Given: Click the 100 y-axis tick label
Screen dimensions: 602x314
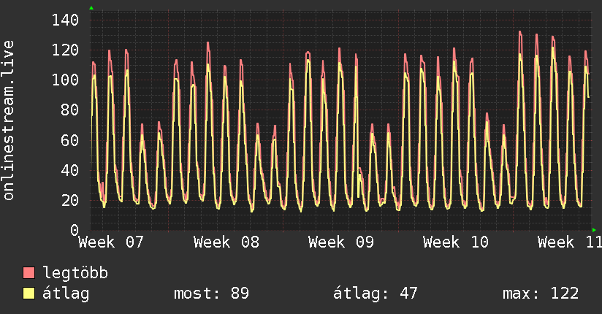Looking at the screenshot, I should tap(65, 80).
